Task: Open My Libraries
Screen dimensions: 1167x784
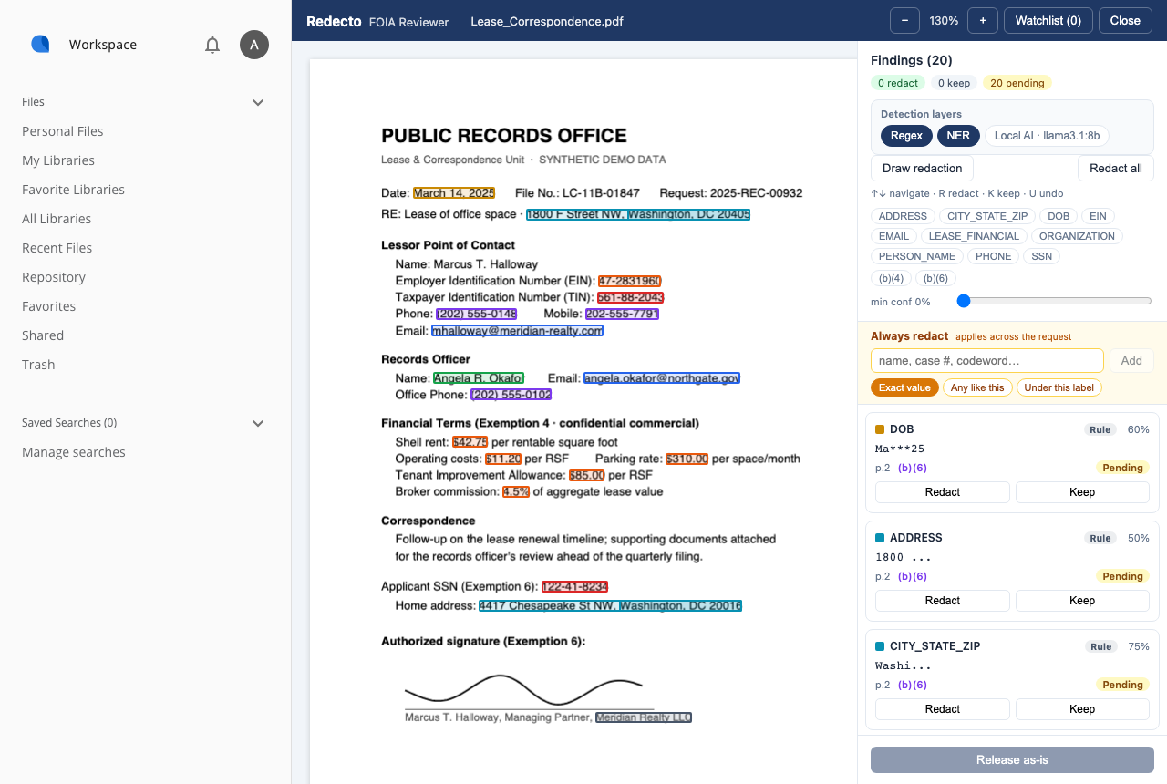Action: coord(58,160)
